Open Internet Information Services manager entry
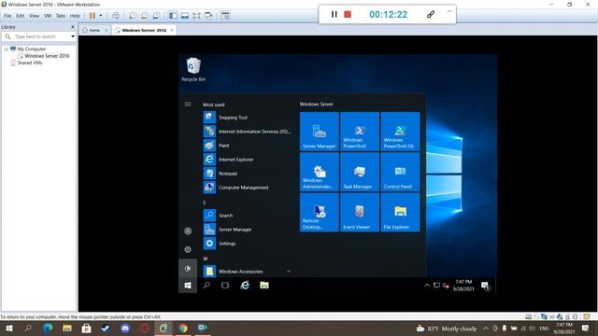 coord(247,132)
